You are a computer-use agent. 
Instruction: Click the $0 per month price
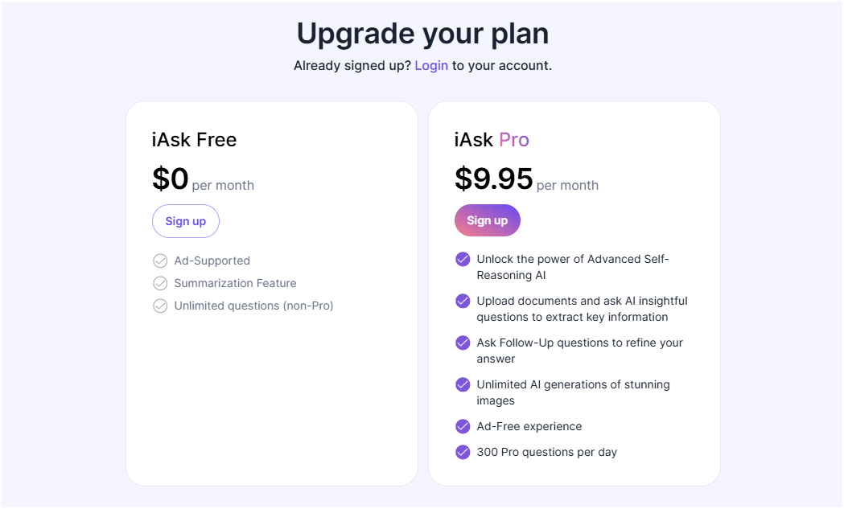click(x=171, y=179)
